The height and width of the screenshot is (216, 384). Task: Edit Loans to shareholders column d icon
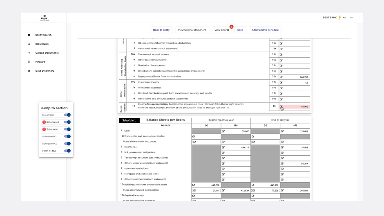(282, 169)
